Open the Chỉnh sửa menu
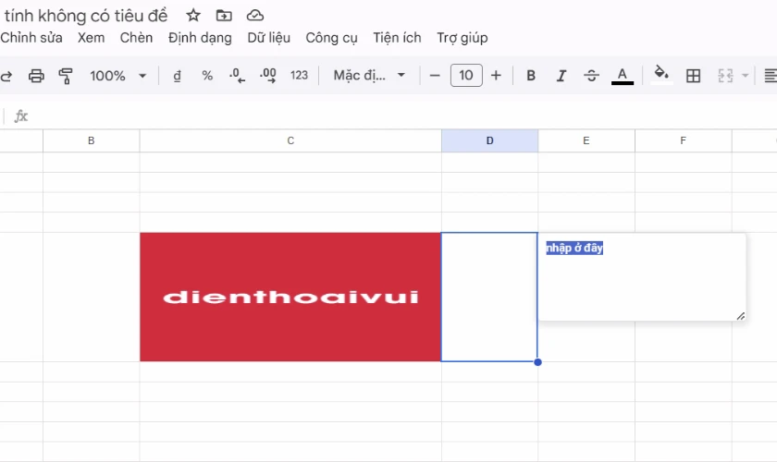Image resolution: width=777 pixels, height=462 pixels. pyautogui.click(x=31, y=38)
